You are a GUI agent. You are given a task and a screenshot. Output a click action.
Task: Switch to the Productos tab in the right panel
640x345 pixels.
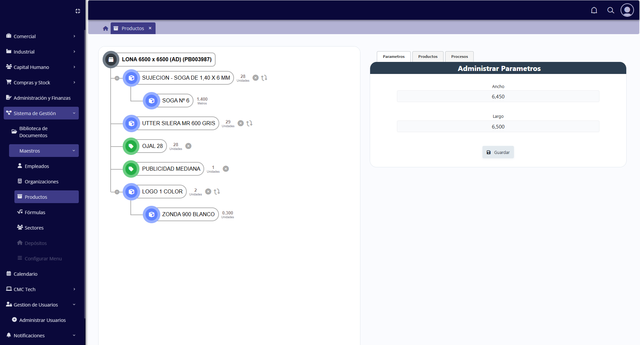[428, 56]
